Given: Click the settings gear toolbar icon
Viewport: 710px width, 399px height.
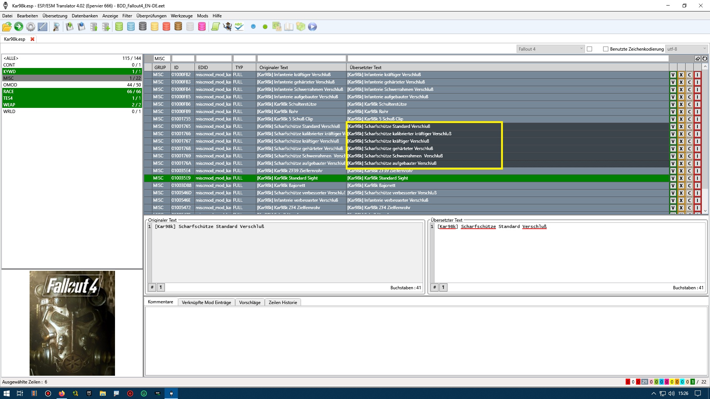Looking at the screenshot, I should pyautogui.click(x=31, y=27).
